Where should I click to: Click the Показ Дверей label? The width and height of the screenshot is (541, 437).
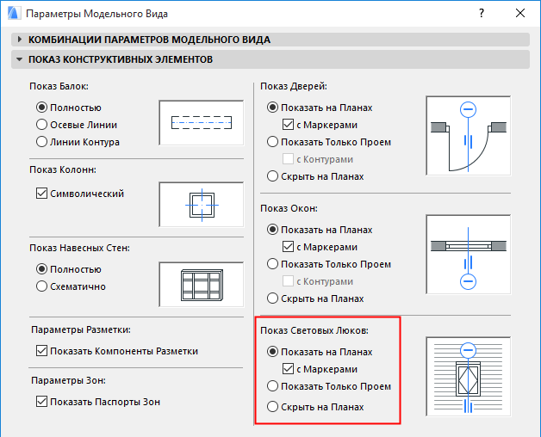[294, 86]
